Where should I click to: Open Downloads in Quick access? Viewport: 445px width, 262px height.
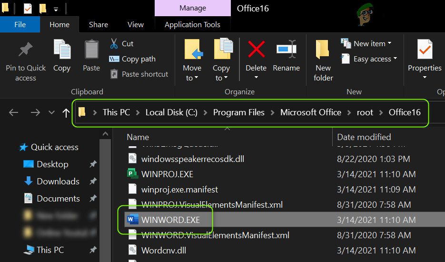[58, 181]
